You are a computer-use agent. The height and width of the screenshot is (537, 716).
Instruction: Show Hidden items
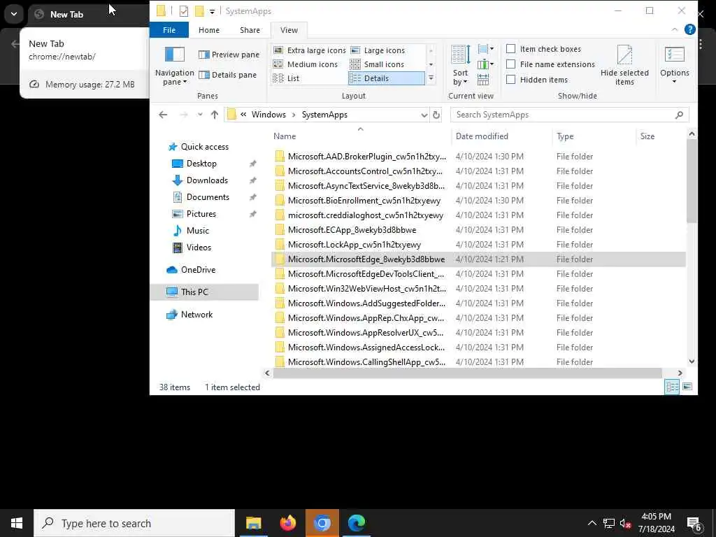click(511, 80)
